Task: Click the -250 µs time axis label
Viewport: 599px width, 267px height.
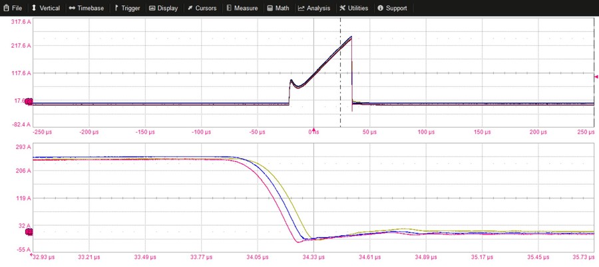Action: [x=43, y=132]
